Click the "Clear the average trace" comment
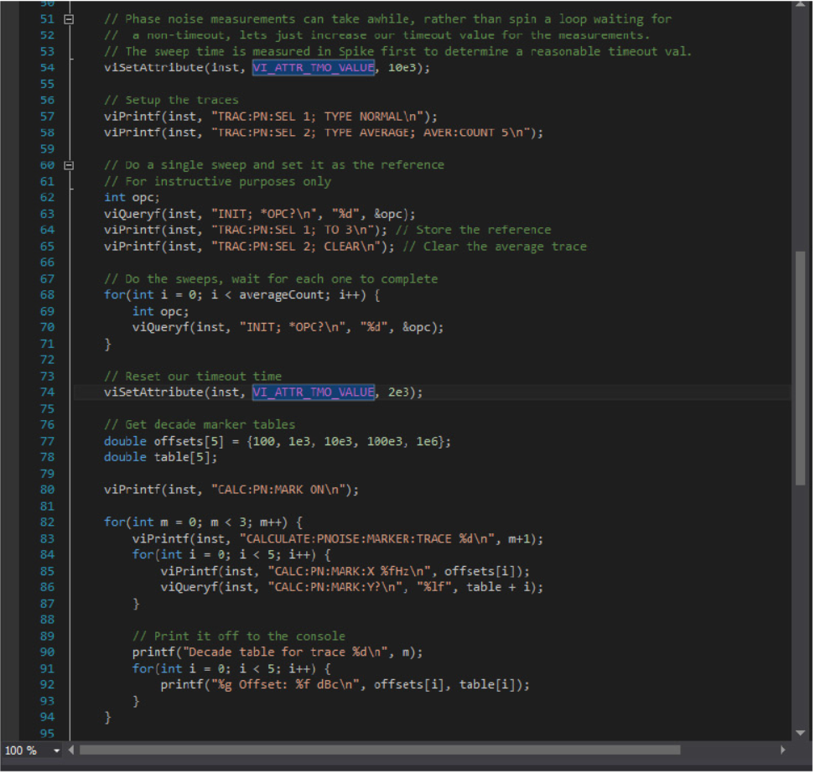 (505, 247)
